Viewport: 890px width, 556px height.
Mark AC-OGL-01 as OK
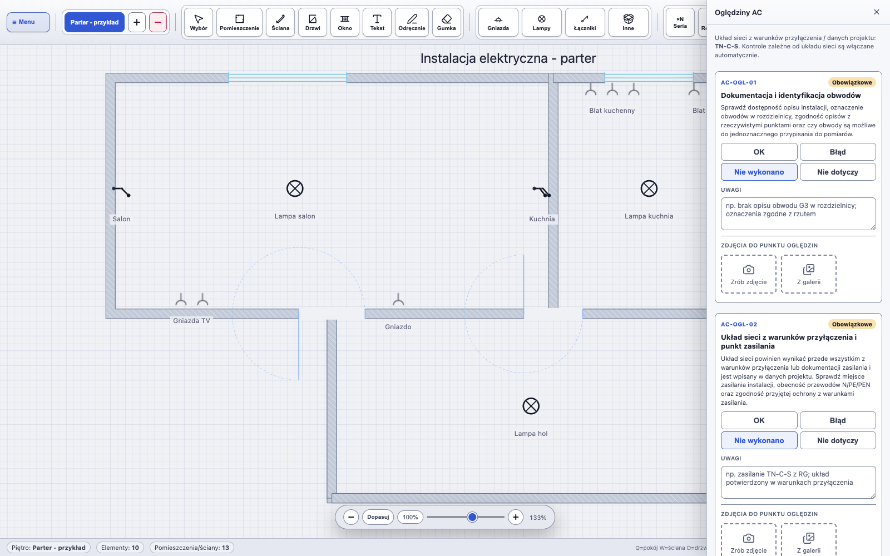[759, 152]
